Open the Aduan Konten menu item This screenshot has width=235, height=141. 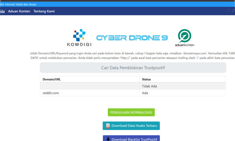[x=19, y=11]
